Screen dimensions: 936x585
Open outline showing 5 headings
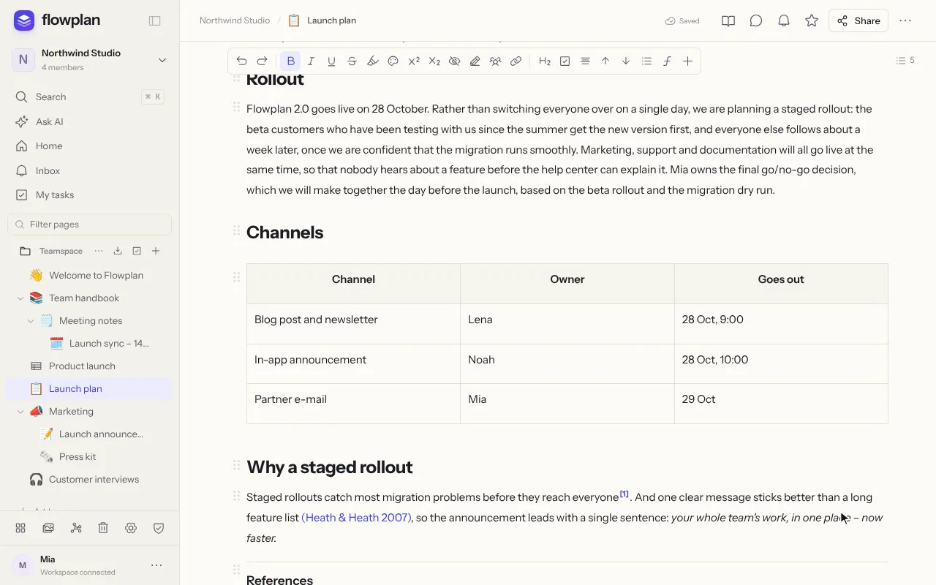click(x=905, y=61)
